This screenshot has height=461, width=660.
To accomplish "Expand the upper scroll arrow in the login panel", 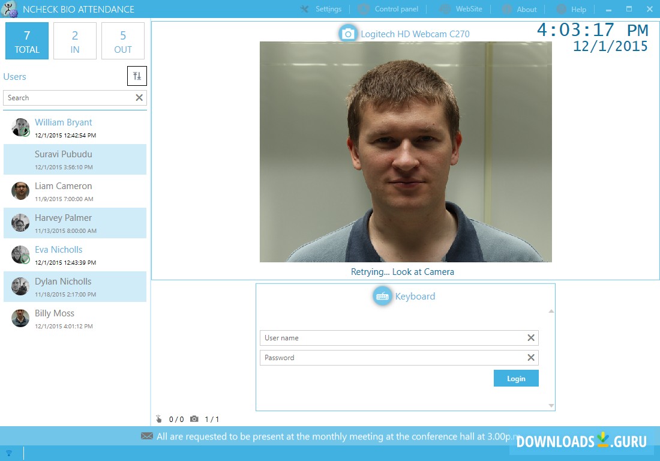I will click(x=551, y=311).
